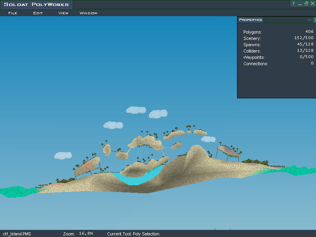Open the View menu
This screenshot has height=237, width=316.
click(63, 13)
